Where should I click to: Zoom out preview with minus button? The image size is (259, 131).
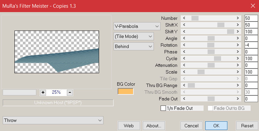tap(70, 92)
